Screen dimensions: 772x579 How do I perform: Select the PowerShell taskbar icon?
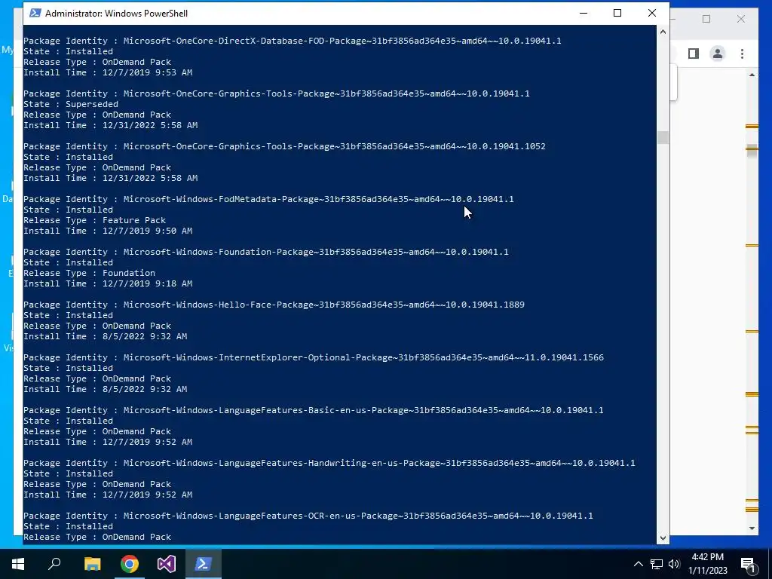click(204, 564)
